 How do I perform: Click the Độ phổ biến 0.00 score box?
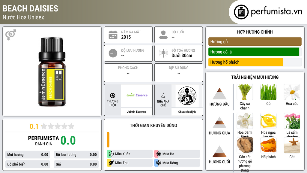tap(28, 164)
